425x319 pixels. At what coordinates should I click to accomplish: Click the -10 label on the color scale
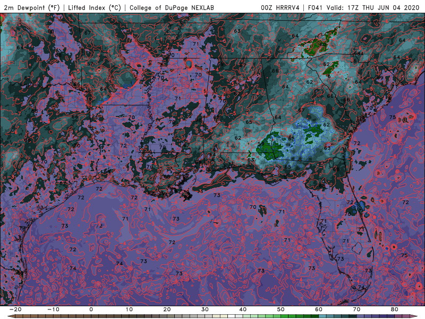tap(53, 309)
